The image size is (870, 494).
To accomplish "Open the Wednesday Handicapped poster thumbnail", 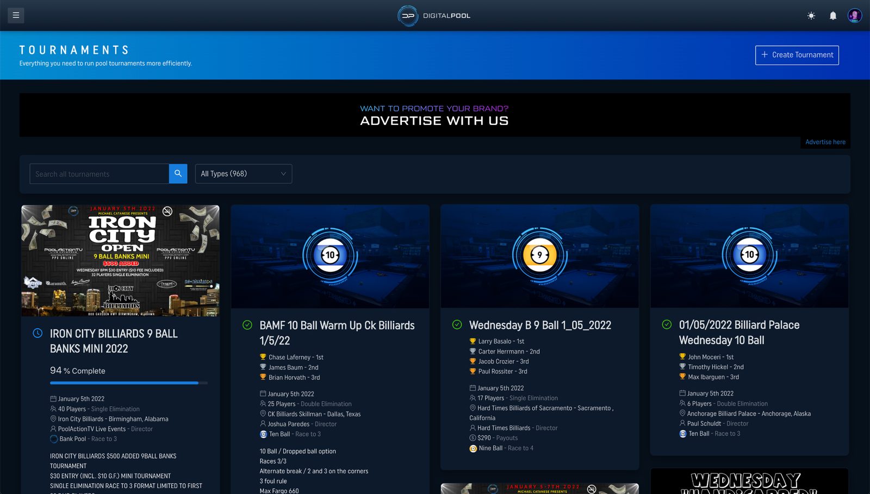I will click(x=749, y=482).
